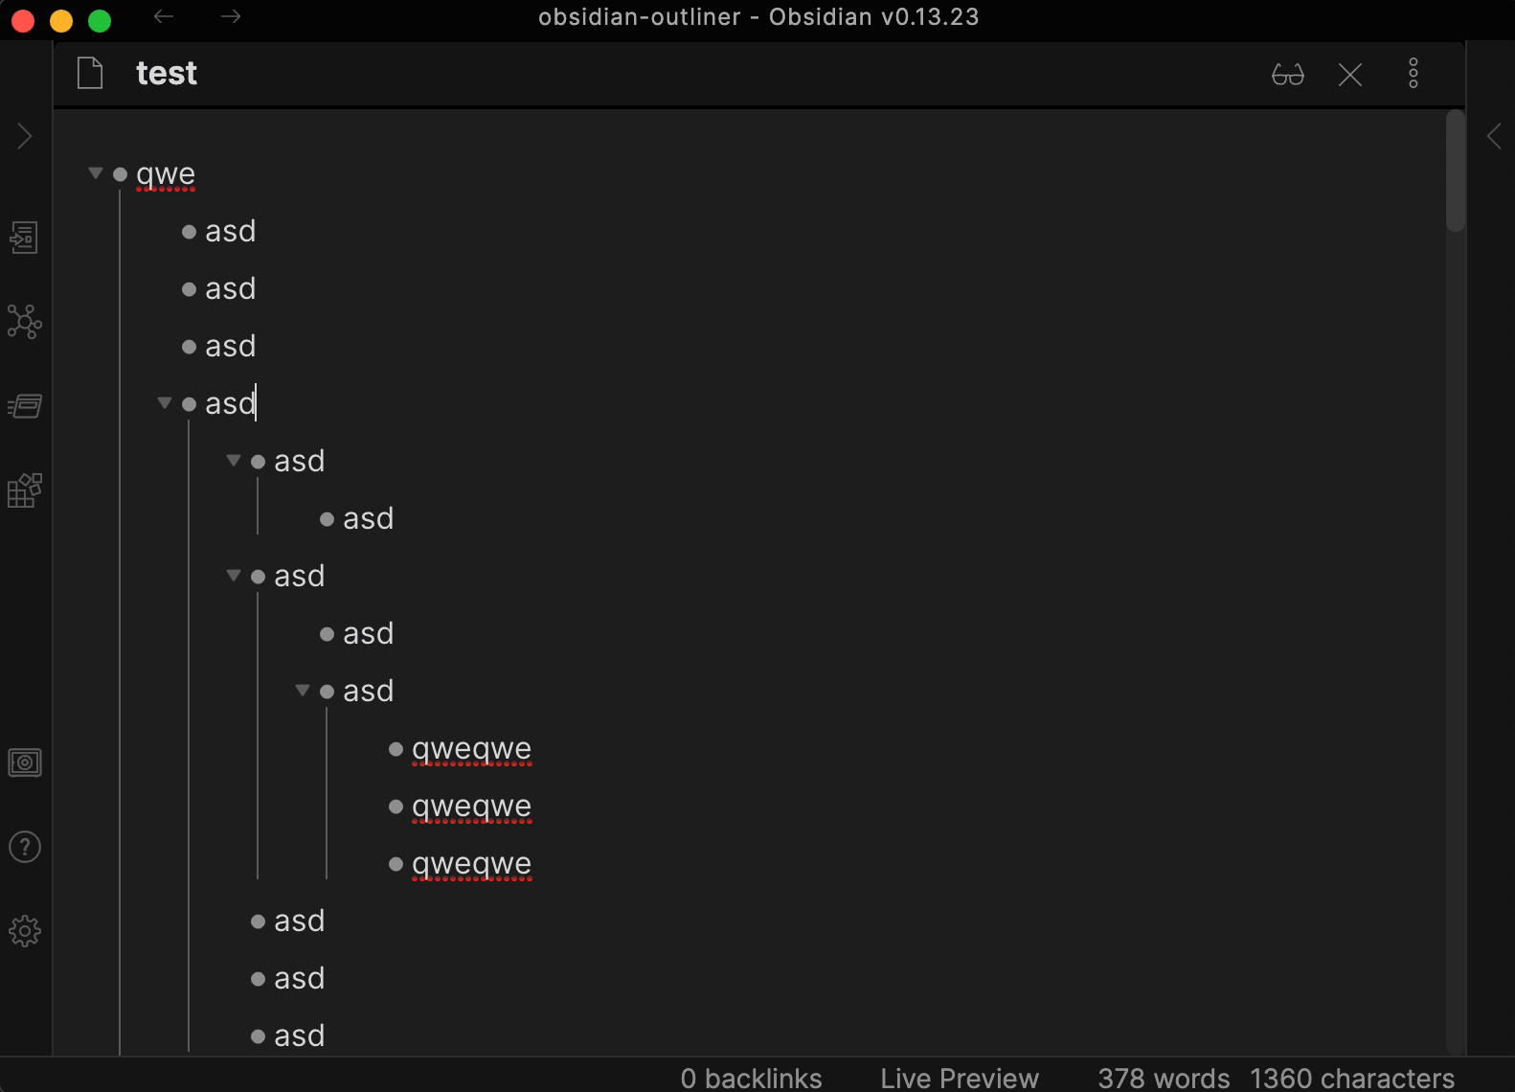Open the quick switcher icon in ribbon

pos(25,238)
